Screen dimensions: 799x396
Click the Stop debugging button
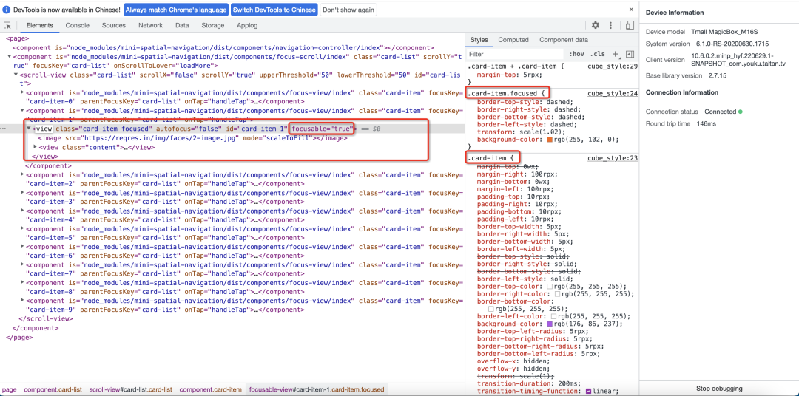(x=719, y=389)
